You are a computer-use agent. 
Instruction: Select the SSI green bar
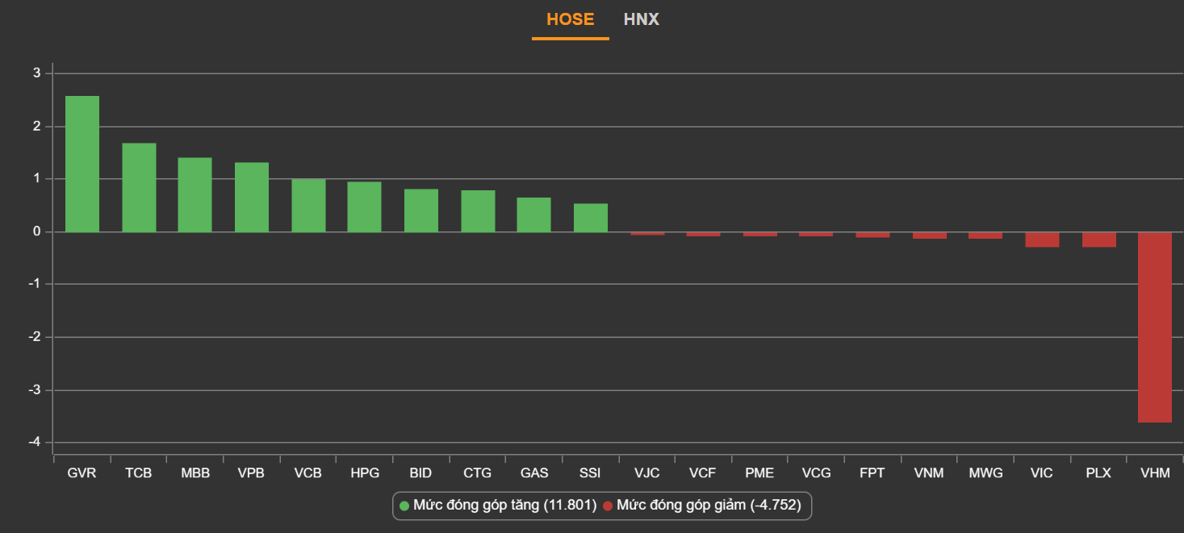591,218
